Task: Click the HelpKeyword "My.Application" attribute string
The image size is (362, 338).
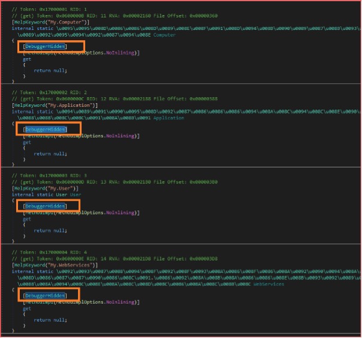Action: [x=71, y=105]
